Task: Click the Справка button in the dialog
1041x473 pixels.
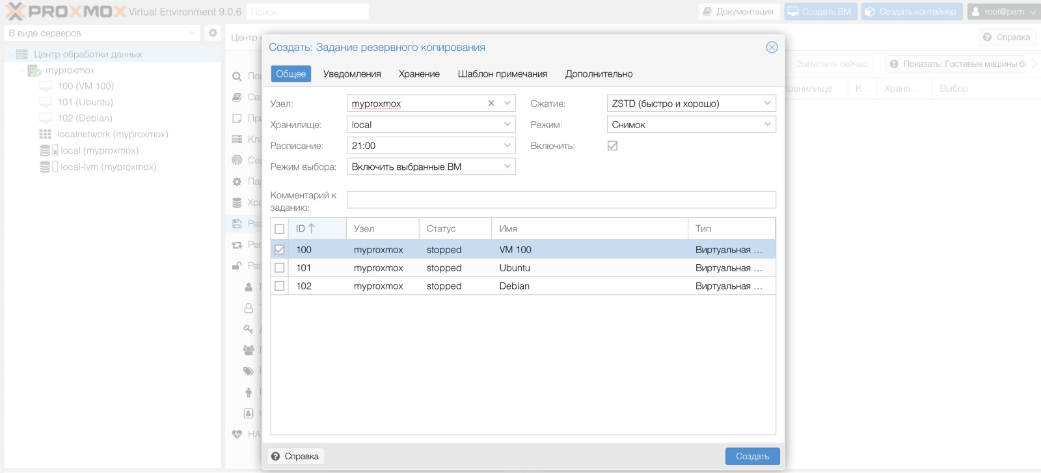Action: [295, 456]
